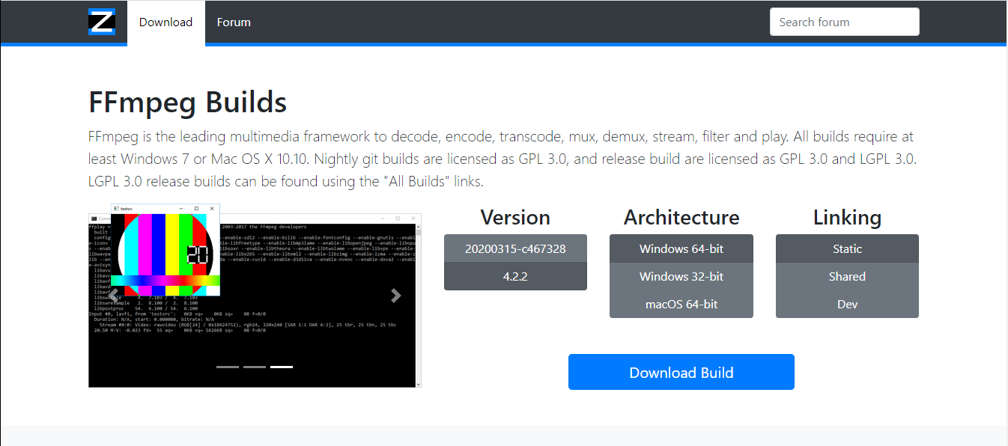Open the Download tab

tap(166, 22)
